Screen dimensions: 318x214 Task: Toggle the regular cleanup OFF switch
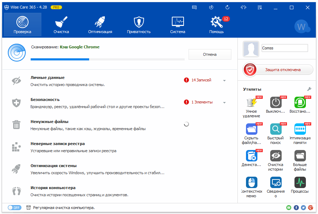[14, 208]
